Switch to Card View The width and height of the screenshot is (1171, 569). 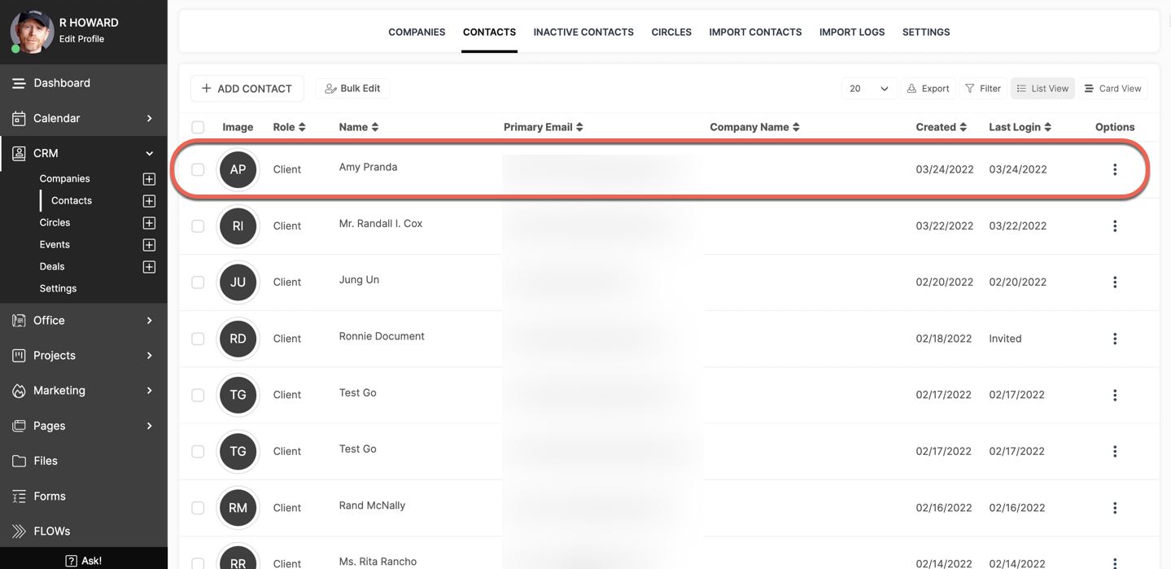click(1113, 89)
